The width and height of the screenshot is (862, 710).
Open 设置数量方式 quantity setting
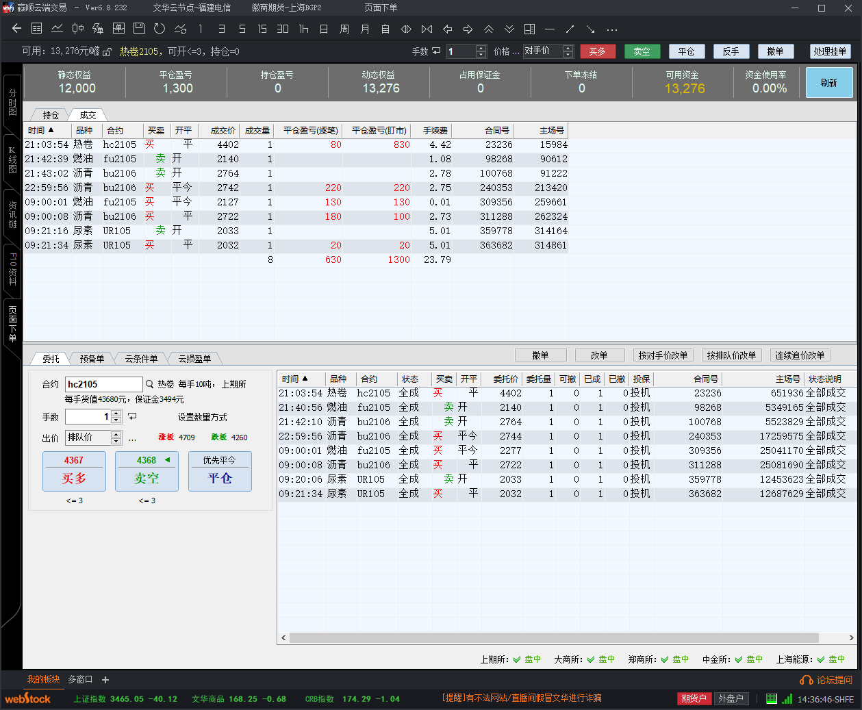click(203, 417)
